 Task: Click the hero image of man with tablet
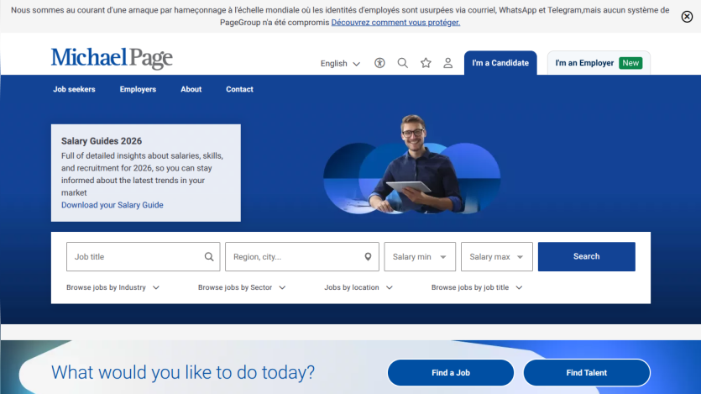tap(411, 165)
